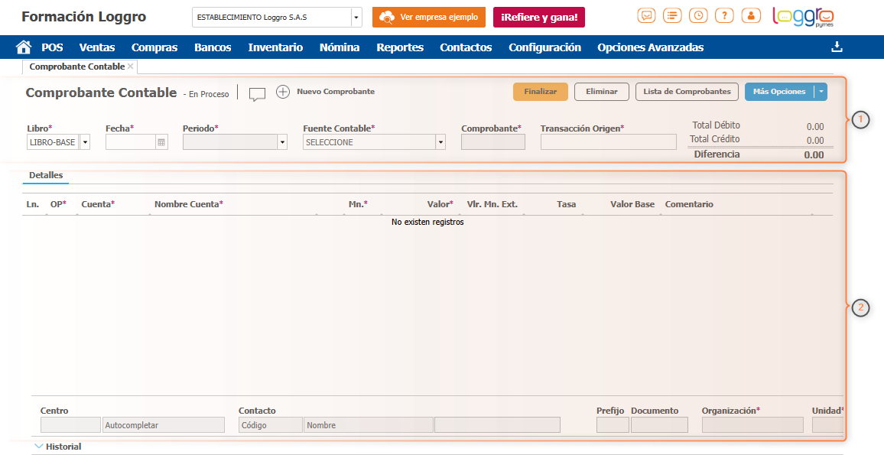This screenshot has height=455, width=884.
Task: Open the Periodo dropdown
Action: [x=281, y=141]
